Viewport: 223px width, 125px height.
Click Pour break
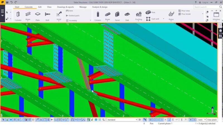(x=185, y=14)
